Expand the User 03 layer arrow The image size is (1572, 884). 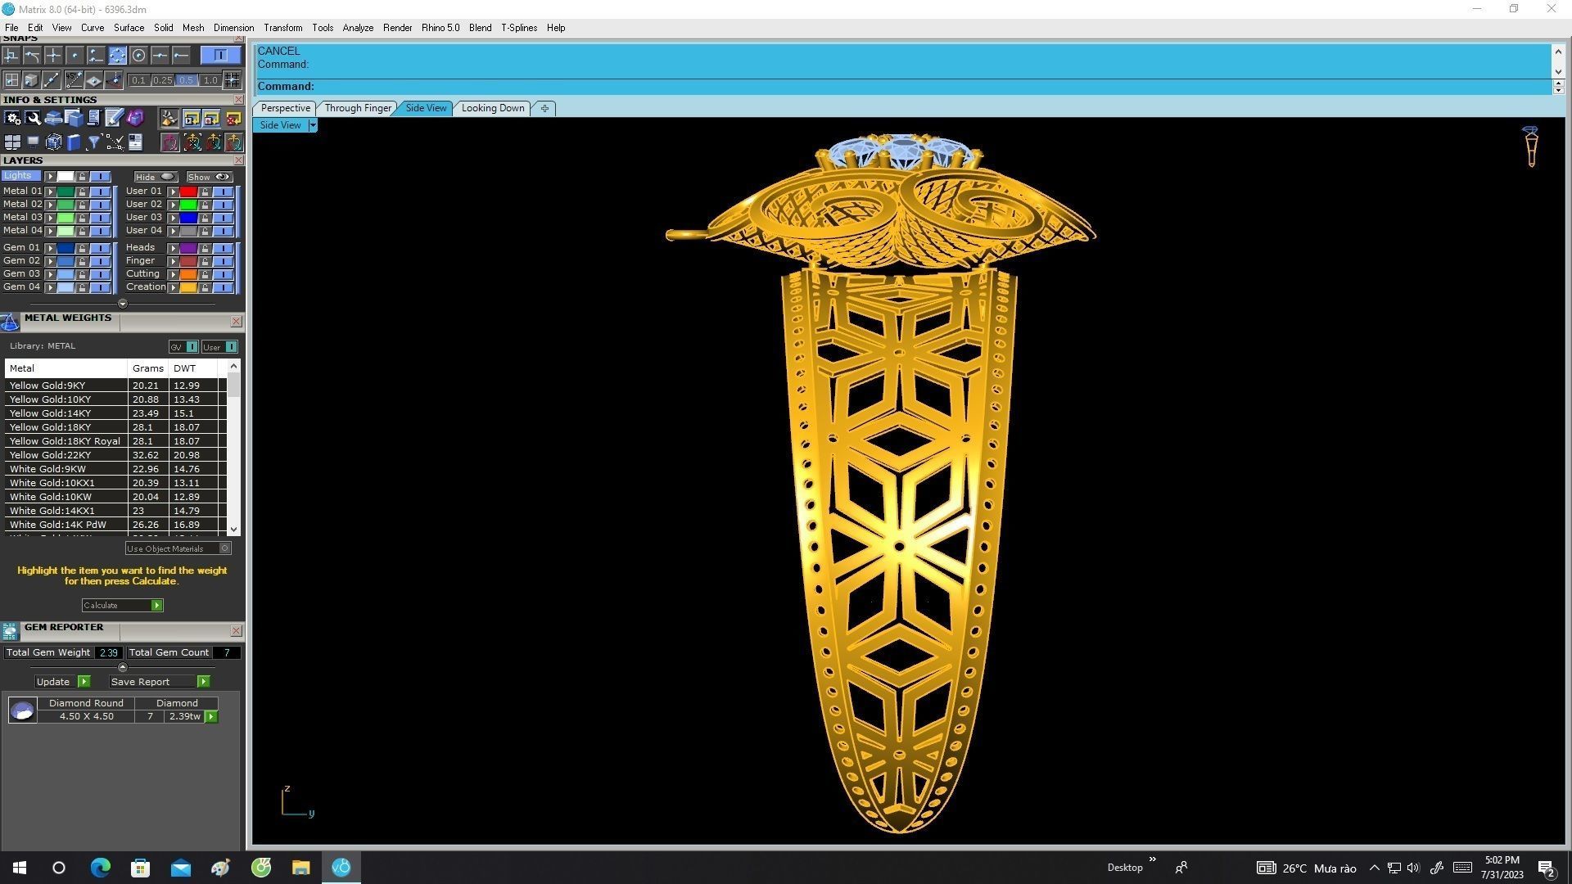coord(173,218)
